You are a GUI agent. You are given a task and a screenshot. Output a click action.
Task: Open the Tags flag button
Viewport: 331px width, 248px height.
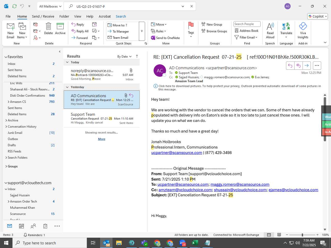point(191,30)
